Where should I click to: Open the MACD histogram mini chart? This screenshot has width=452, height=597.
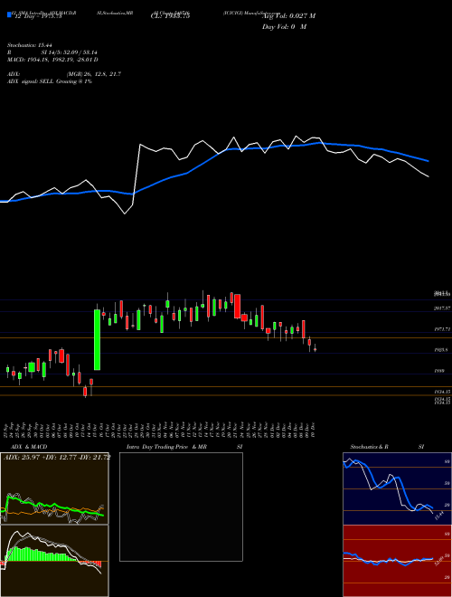pos(54,561)
